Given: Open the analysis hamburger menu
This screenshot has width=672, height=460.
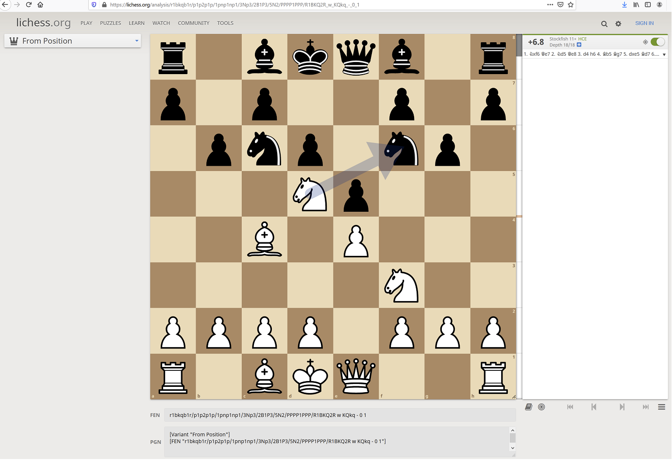Looking at the screenshot, I should click(661, 407).
